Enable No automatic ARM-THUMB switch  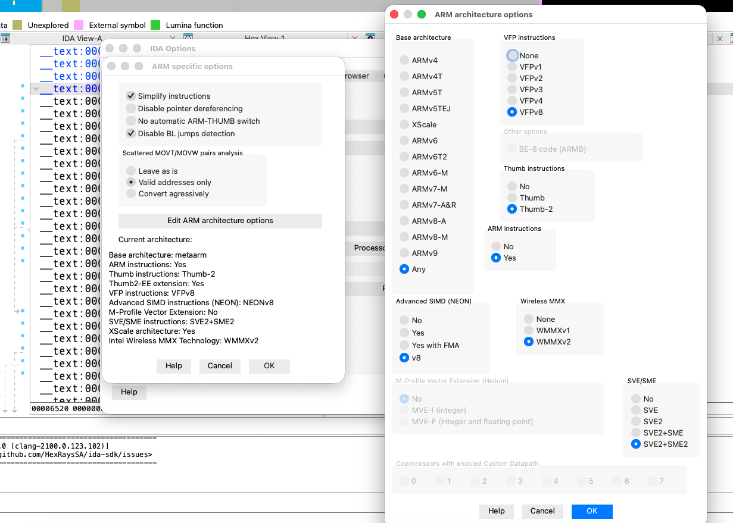131,121
